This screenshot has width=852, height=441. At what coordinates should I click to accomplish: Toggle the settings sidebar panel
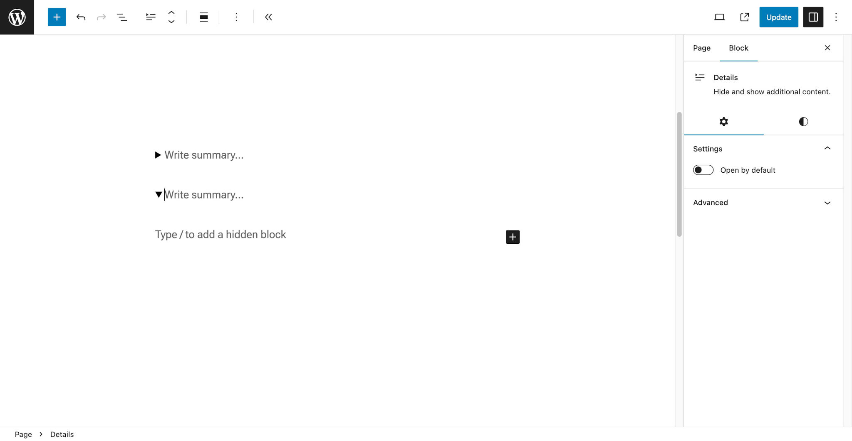point(813,17)
